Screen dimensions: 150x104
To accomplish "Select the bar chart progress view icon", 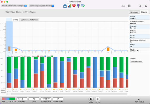I will pyautogui.click(x=69, y=6).
